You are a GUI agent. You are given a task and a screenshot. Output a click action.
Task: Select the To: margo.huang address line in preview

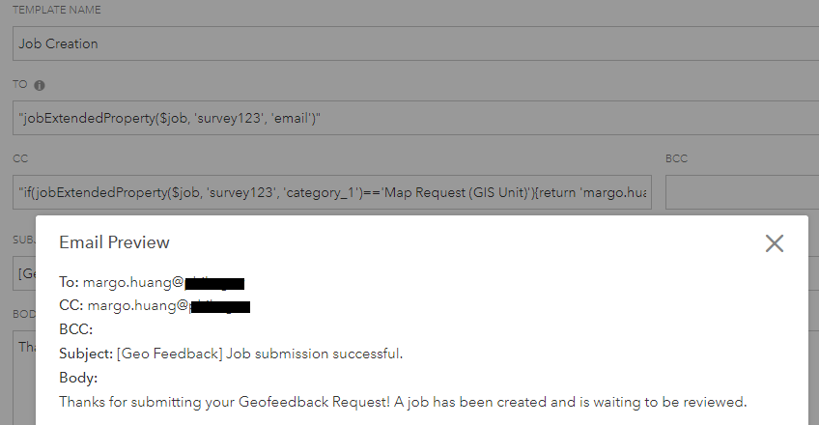coord(152,282)
